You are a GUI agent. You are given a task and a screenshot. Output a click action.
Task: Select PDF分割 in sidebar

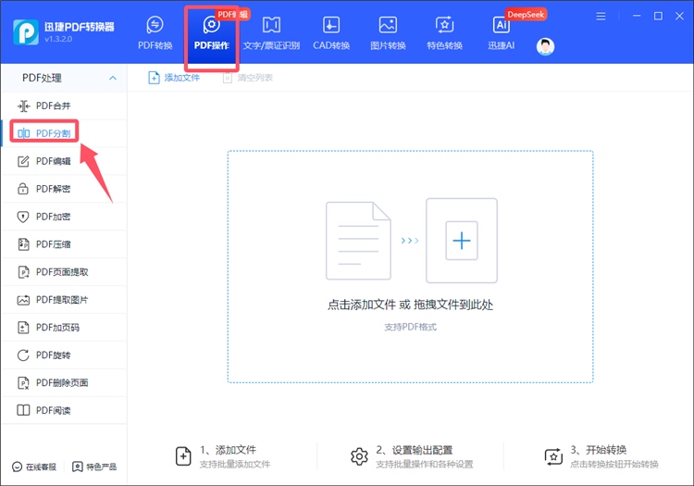[64, 133]
